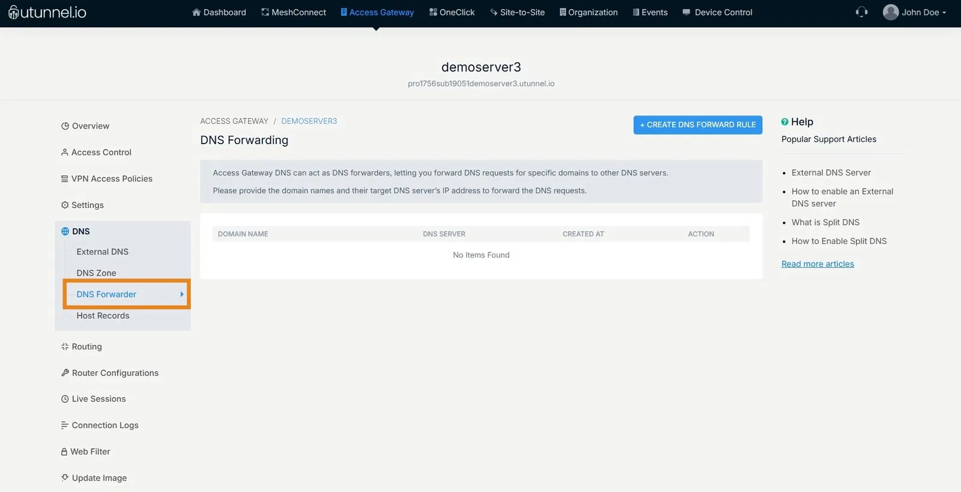
Task: Click the Overview pie-chart icon
Action: pos(65,126)
